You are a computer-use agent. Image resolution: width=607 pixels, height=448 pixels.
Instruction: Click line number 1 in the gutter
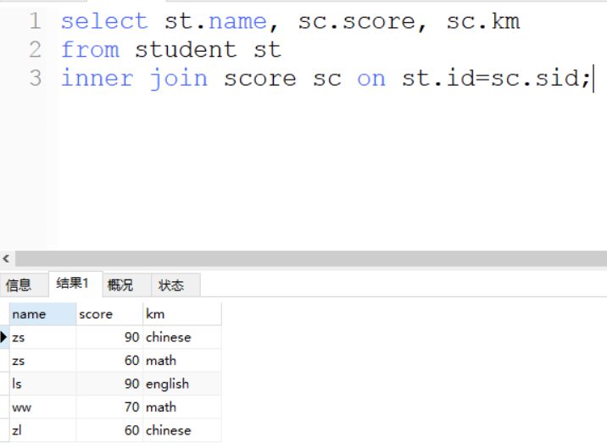(x=35, y=21)
